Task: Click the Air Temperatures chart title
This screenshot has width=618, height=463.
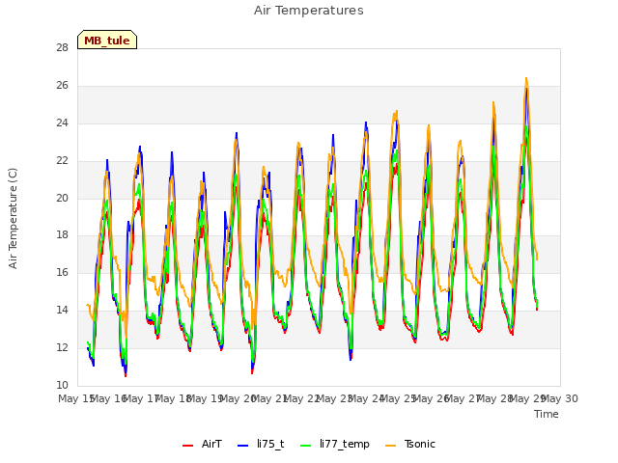Action: (309, 11)
